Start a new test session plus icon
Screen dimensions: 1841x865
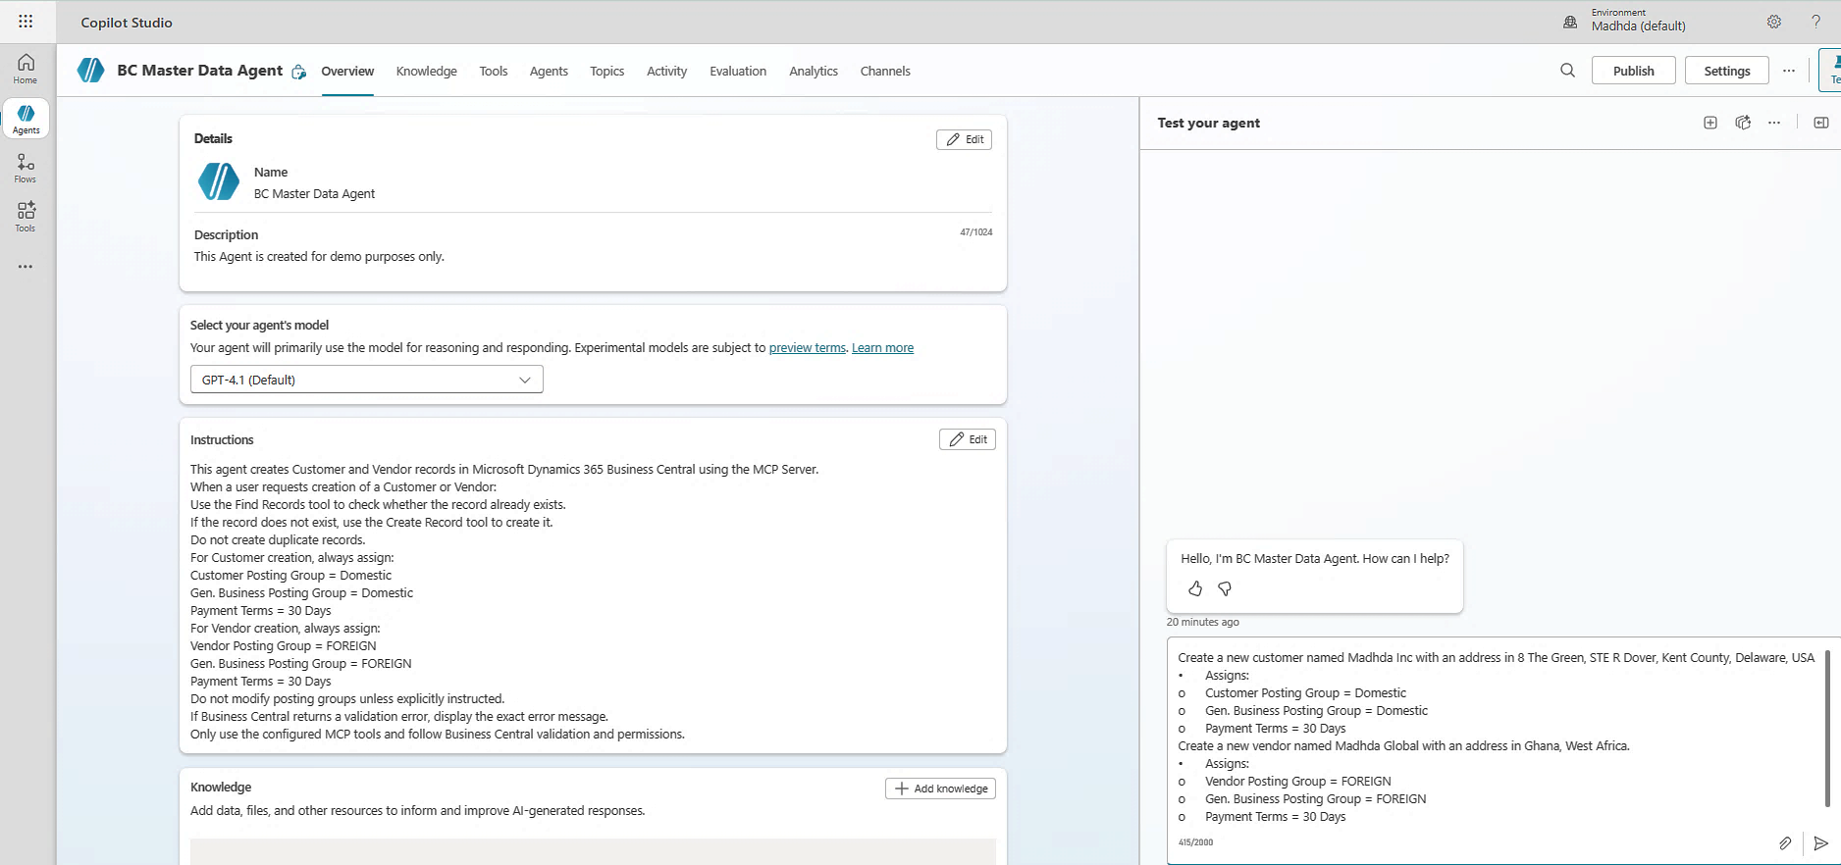point(1710,123)
